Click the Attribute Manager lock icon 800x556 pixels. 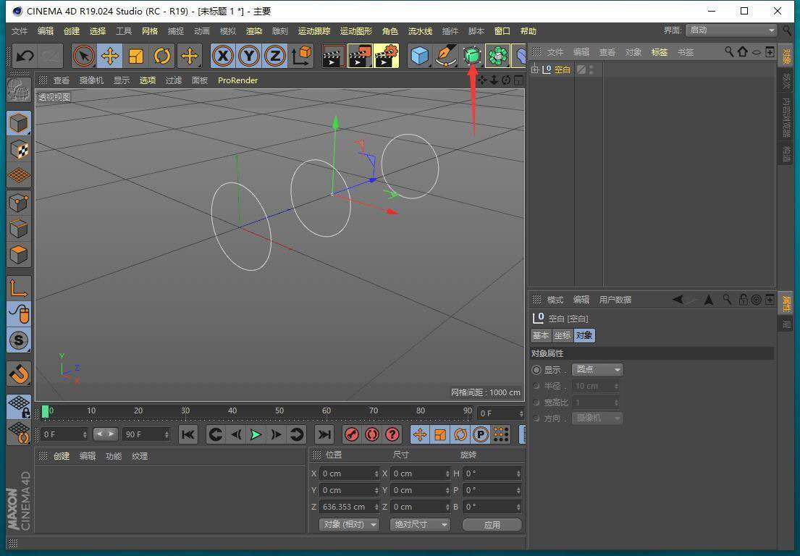(x=744, y=300)
